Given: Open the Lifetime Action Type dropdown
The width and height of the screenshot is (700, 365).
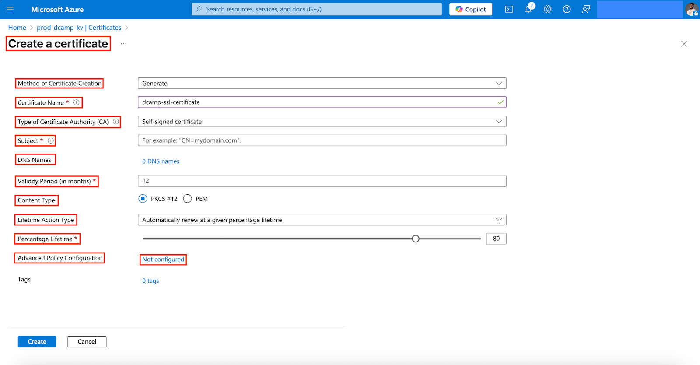Looking at the screenshot, I should click(x=322, y=220).
